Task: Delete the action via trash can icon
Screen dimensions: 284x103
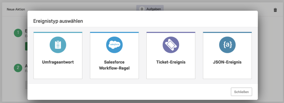Action: [275, 10]
